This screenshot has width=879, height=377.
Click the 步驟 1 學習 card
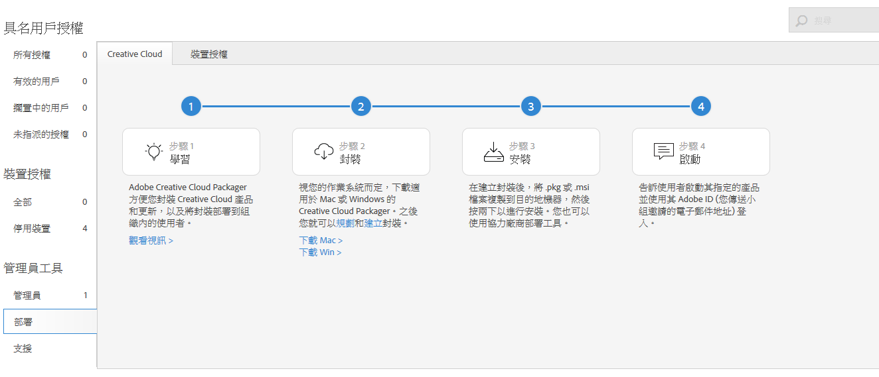click(x=191, y=152)
